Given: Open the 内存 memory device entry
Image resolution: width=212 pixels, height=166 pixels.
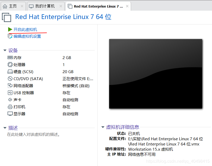Looking at the screenshot, I should click(17, 58).
